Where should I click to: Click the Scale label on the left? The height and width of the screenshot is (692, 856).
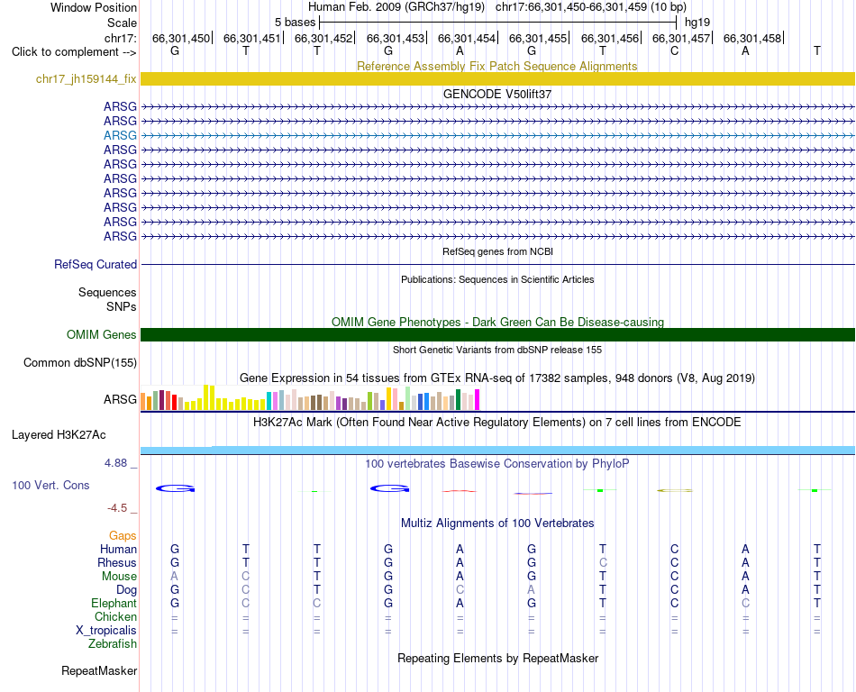[122, 23]
